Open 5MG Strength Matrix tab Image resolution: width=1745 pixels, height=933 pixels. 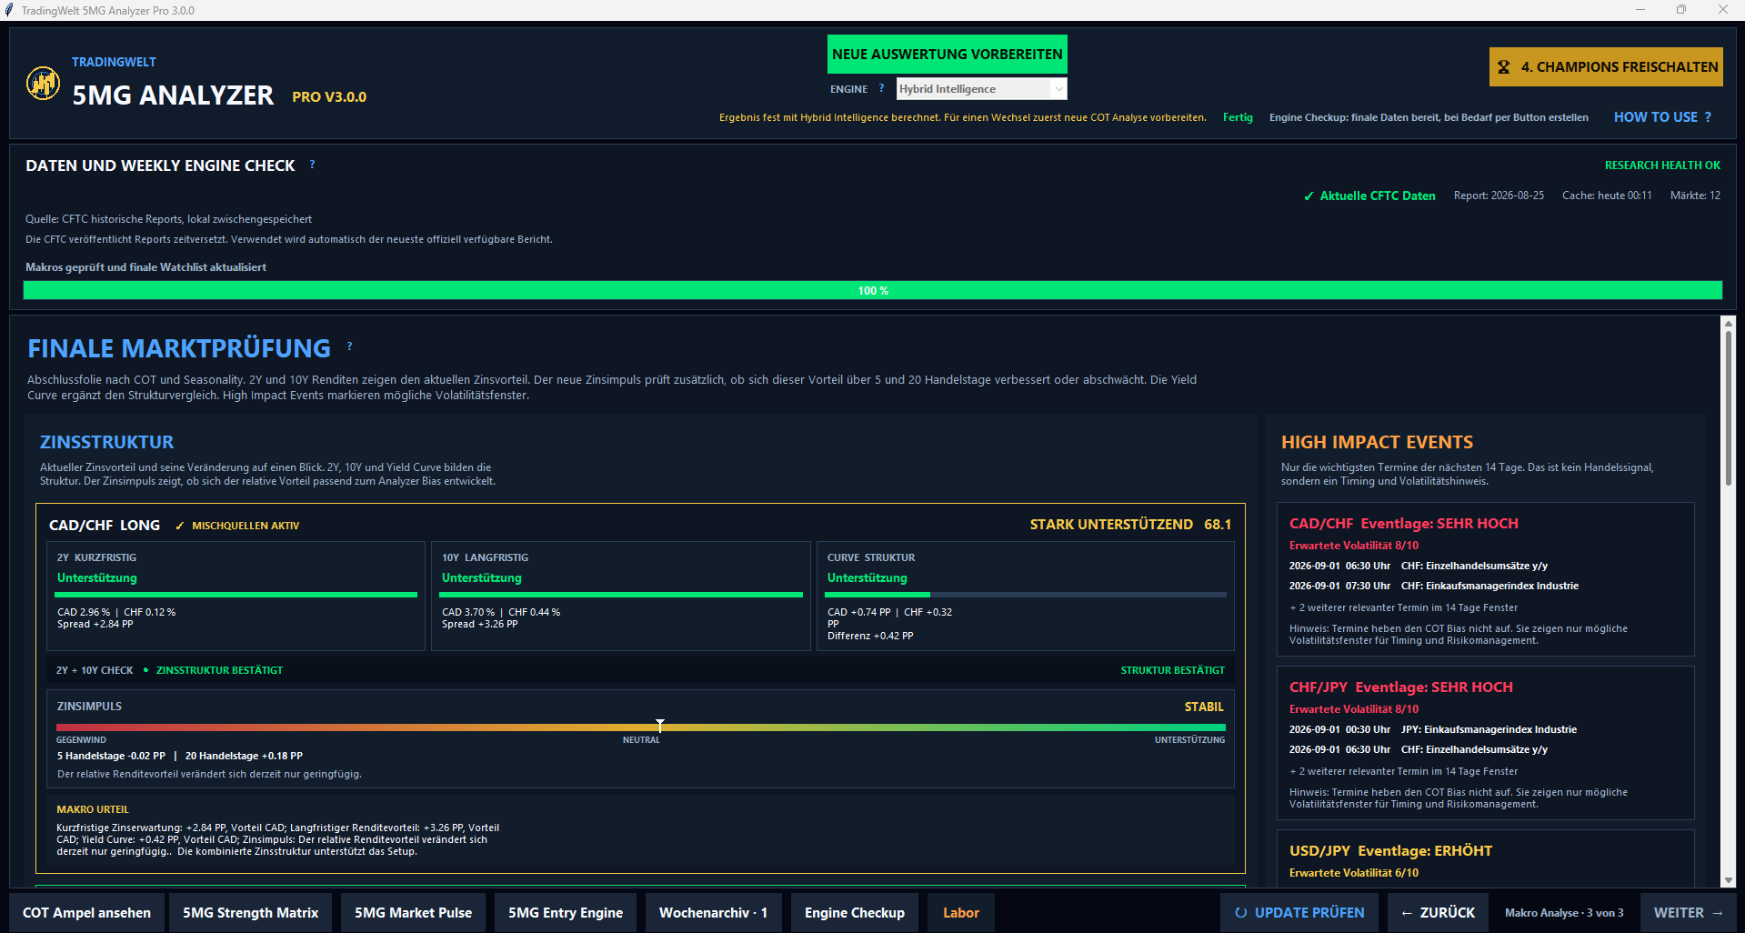250,913
